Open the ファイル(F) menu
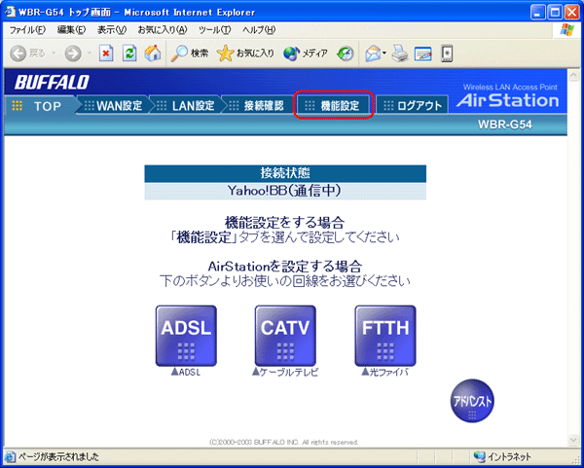This screenshot has width=584, height=468. point(27,30)
